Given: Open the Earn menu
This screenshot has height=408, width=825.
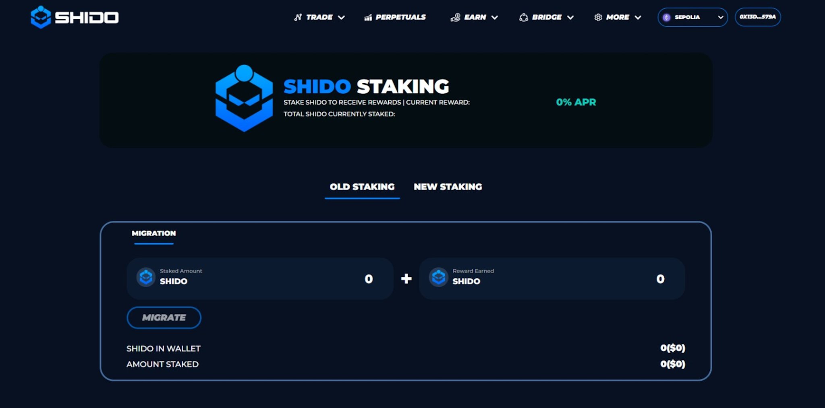Looking at the screenshot, I should [x=474, y=17].
